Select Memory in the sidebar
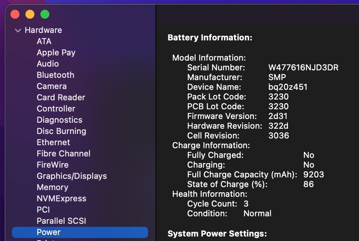The height and width of the screenshot is (241, 359). (x=52, y=187)
